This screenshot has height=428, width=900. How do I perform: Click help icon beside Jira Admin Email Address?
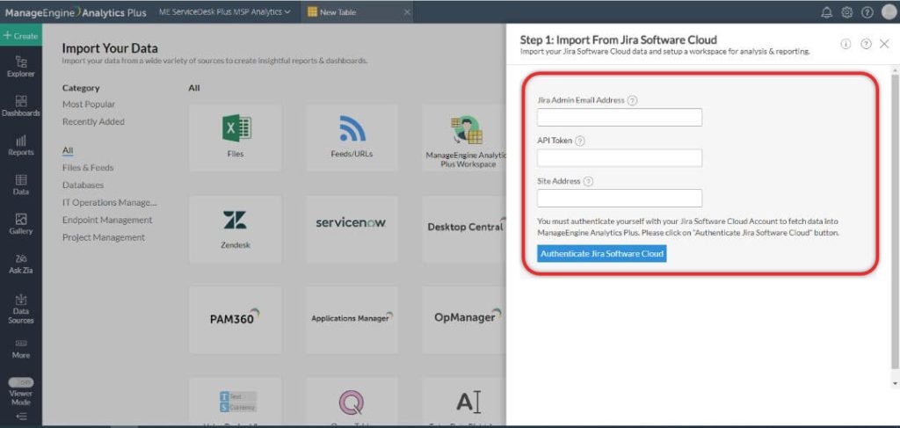[x=632, y=100]
